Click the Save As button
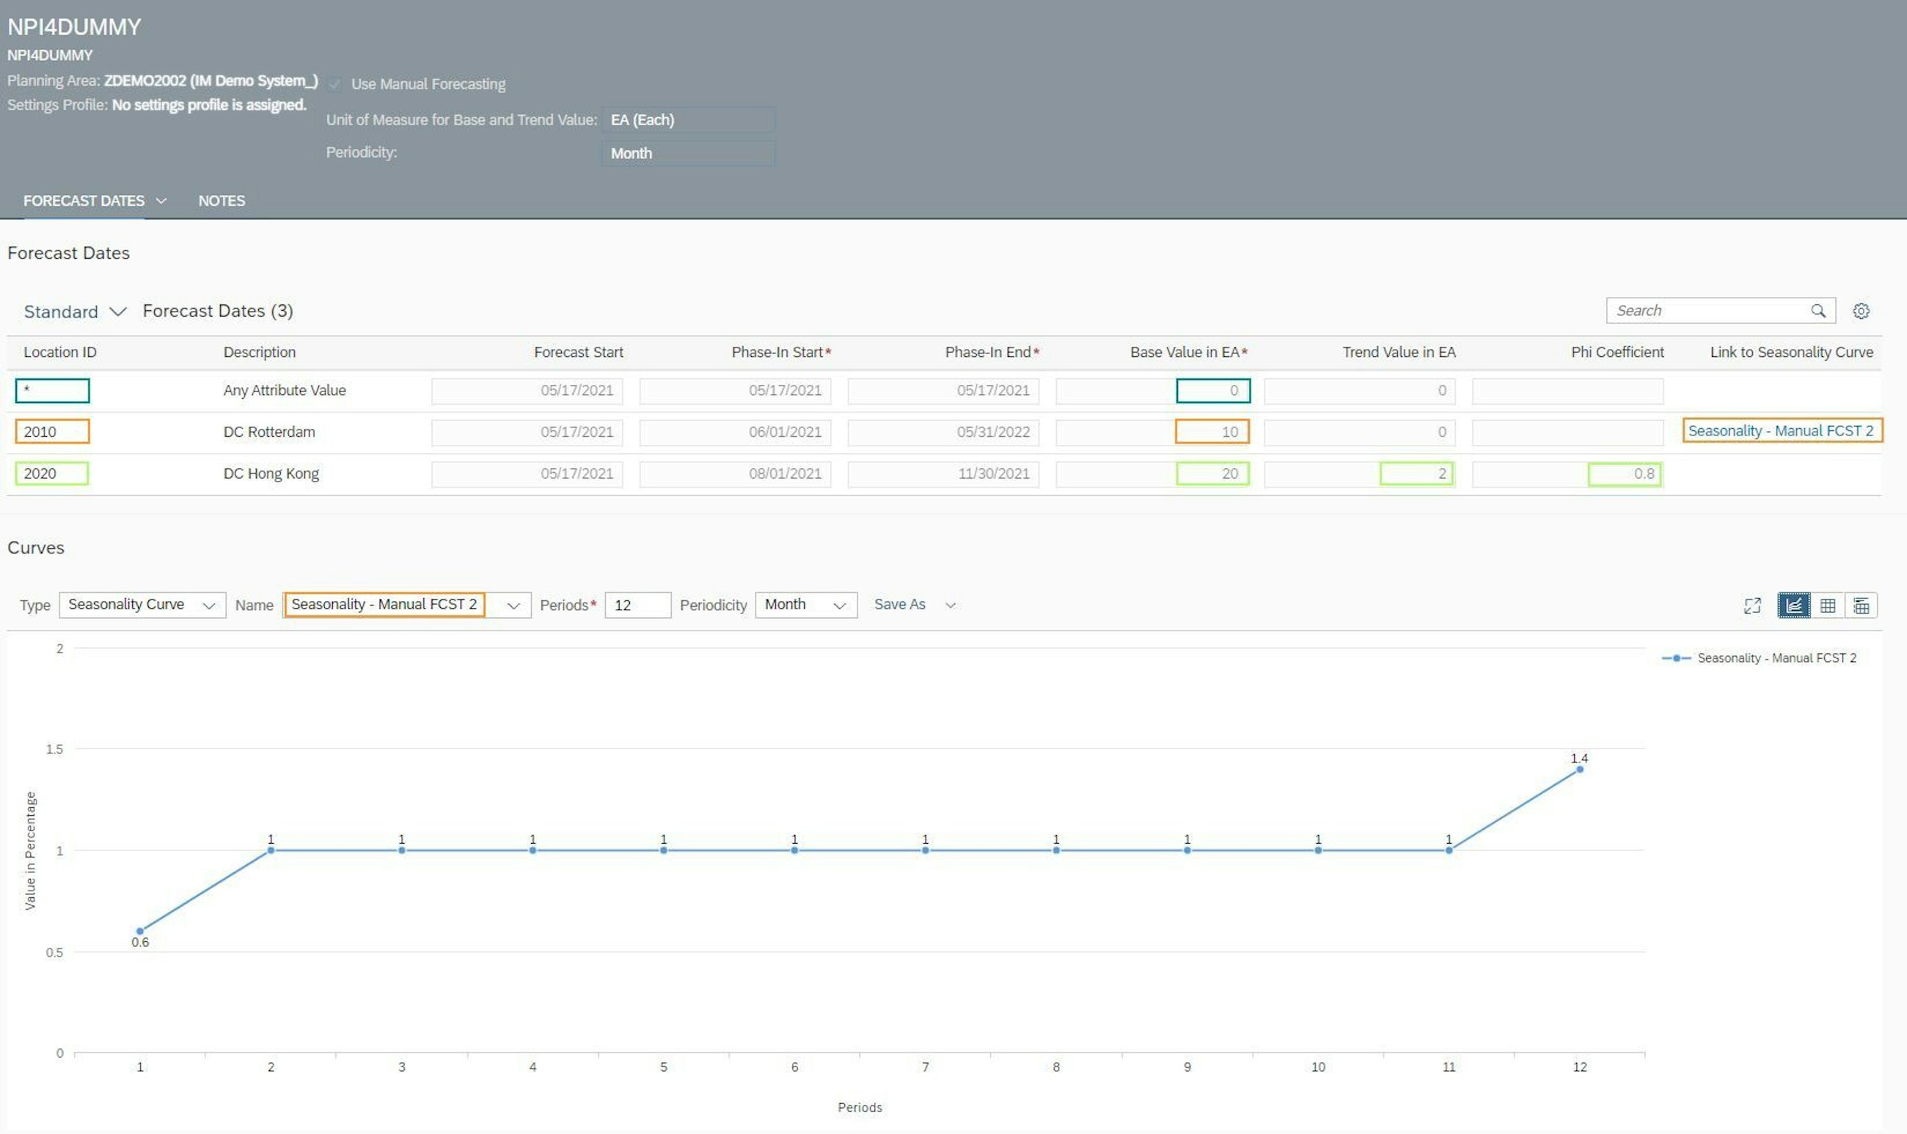This screenshot has height=1134, width=1907. [x=899, y=605]
